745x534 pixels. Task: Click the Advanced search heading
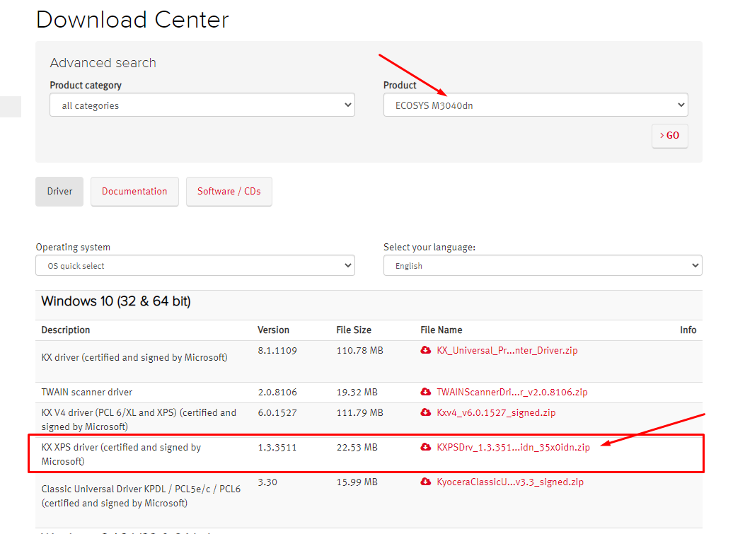(103, 63)
